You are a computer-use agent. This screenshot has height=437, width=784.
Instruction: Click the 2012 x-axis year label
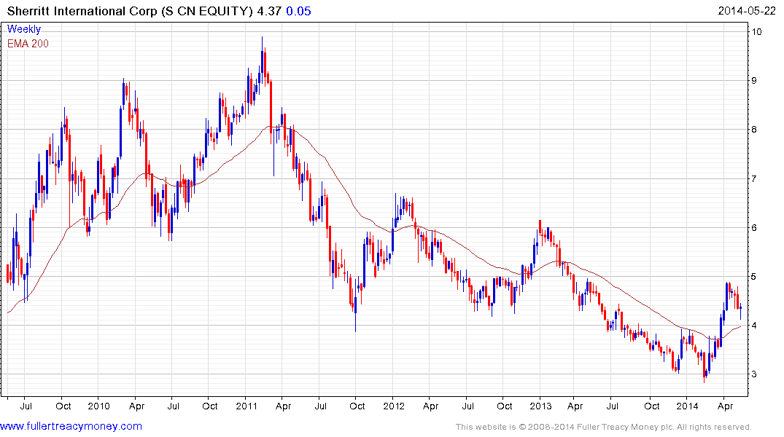click(x=394, y=406)
